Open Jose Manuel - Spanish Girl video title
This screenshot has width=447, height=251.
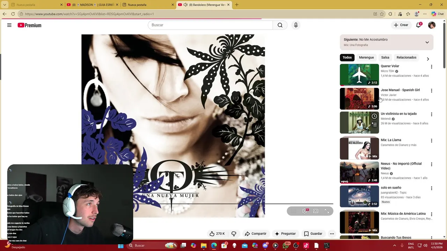pyautogui.click(x=400, y=90)
